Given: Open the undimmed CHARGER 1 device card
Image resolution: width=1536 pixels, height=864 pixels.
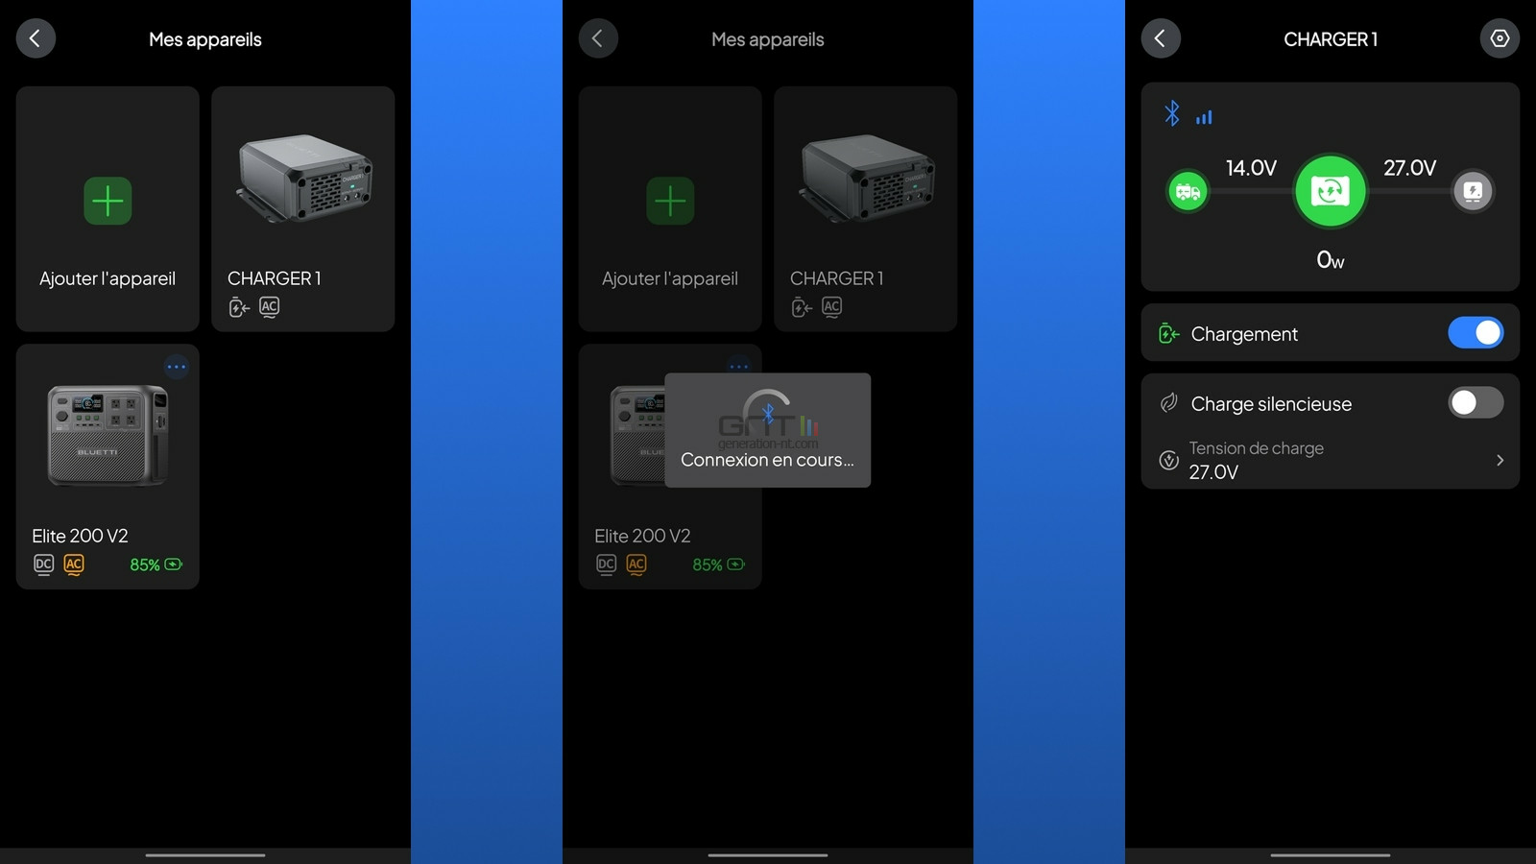Looking at the screenshot, I should point(302,208).
